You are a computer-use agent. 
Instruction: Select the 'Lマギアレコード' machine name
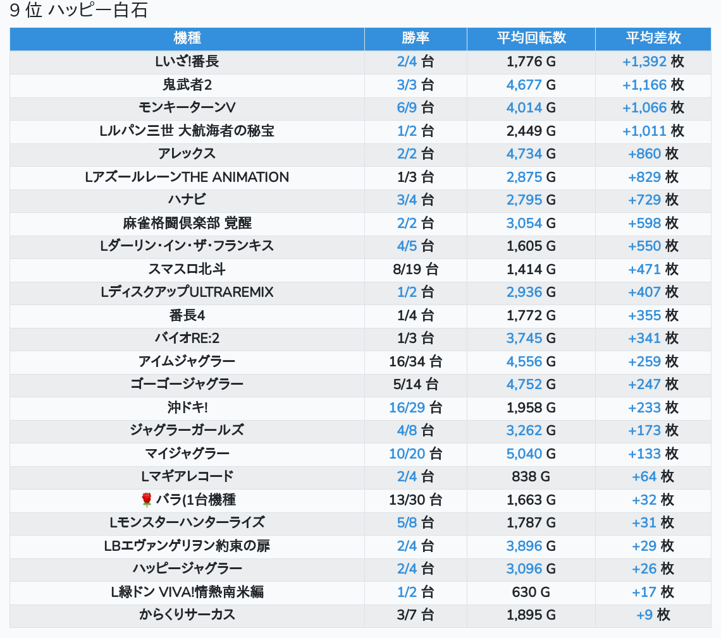[x=187, y=477]
